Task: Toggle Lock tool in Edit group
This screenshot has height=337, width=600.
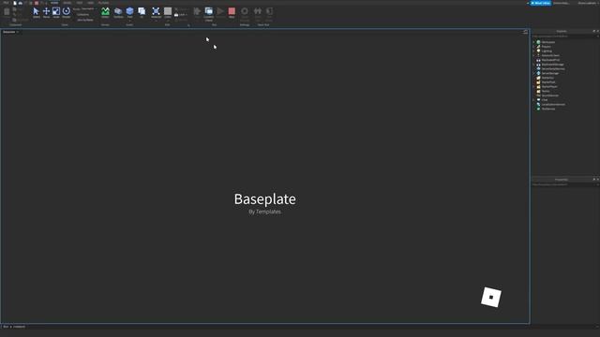Action: (x=181, y=15)
